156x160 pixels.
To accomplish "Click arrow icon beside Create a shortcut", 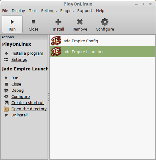I will pyautogui.click(x=6, y=103).
